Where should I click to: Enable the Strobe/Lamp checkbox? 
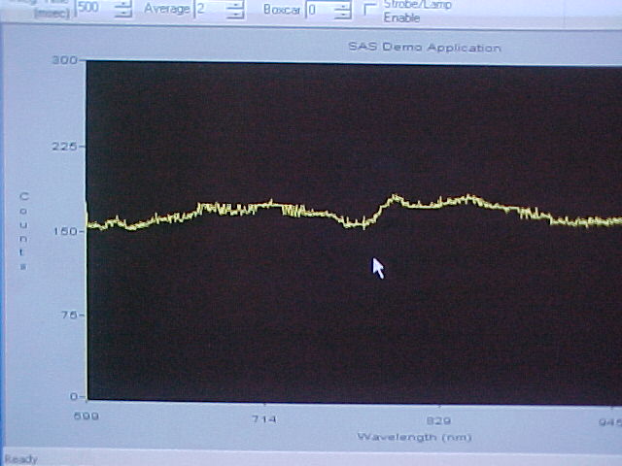370,9
